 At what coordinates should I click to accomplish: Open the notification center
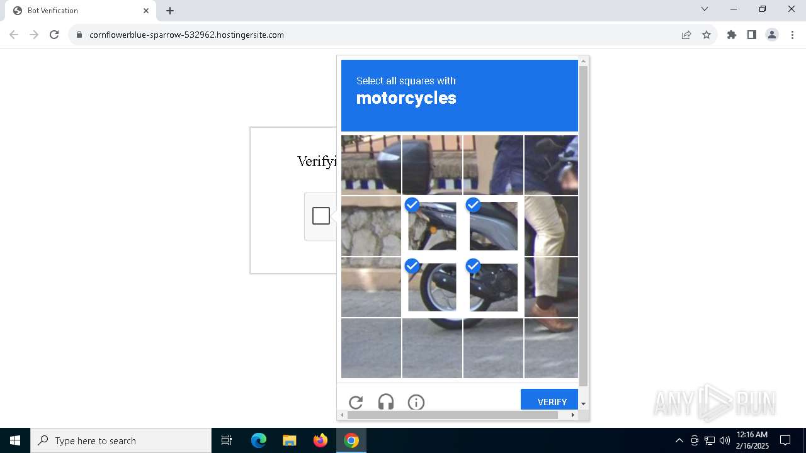(x=785, y=440)
